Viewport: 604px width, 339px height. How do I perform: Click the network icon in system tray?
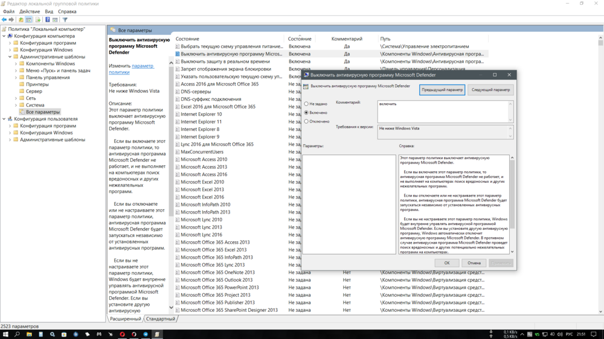[545, 334]
